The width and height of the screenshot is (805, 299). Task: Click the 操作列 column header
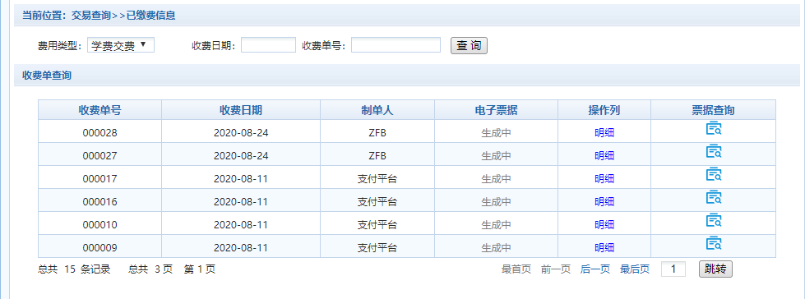click(604, 110)
